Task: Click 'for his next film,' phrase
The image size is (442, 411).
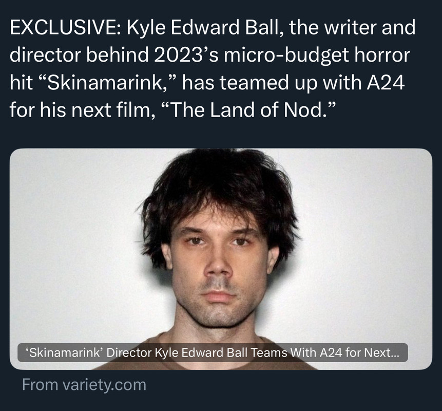Action: click(82, 110)
